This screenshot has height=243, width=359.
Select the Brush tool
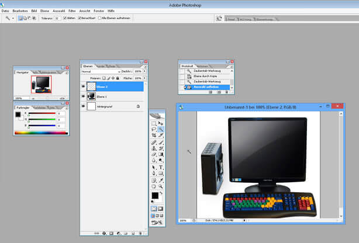161,143
